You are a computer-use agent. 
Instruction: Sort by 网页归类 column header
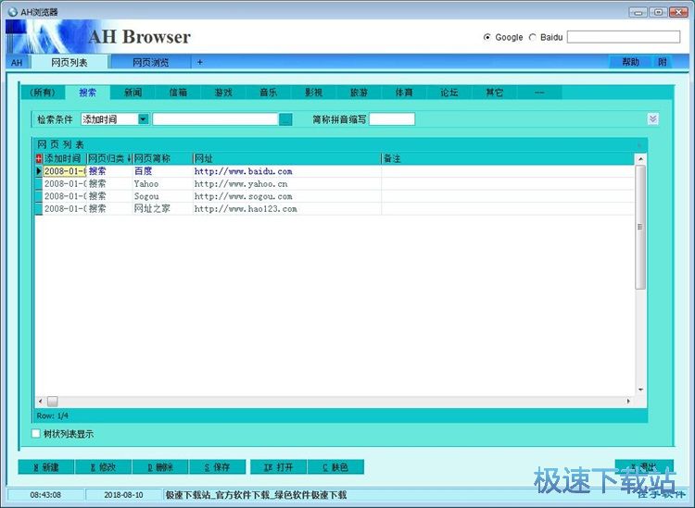pyautogui.click(x=109, y=158)
